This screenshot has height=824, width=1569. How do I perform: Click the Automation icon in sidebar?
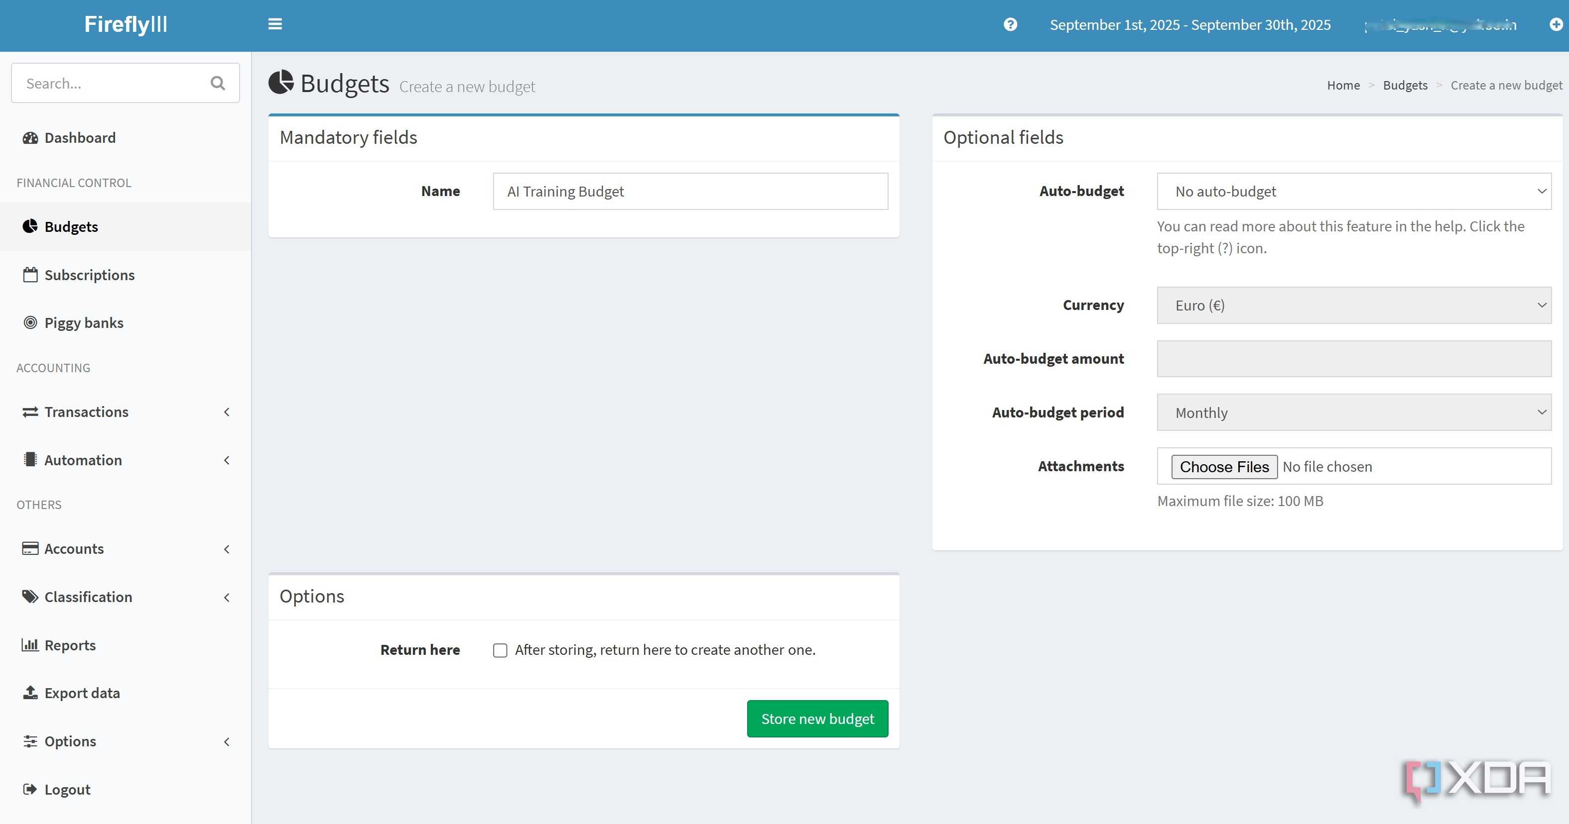(30, 459)
